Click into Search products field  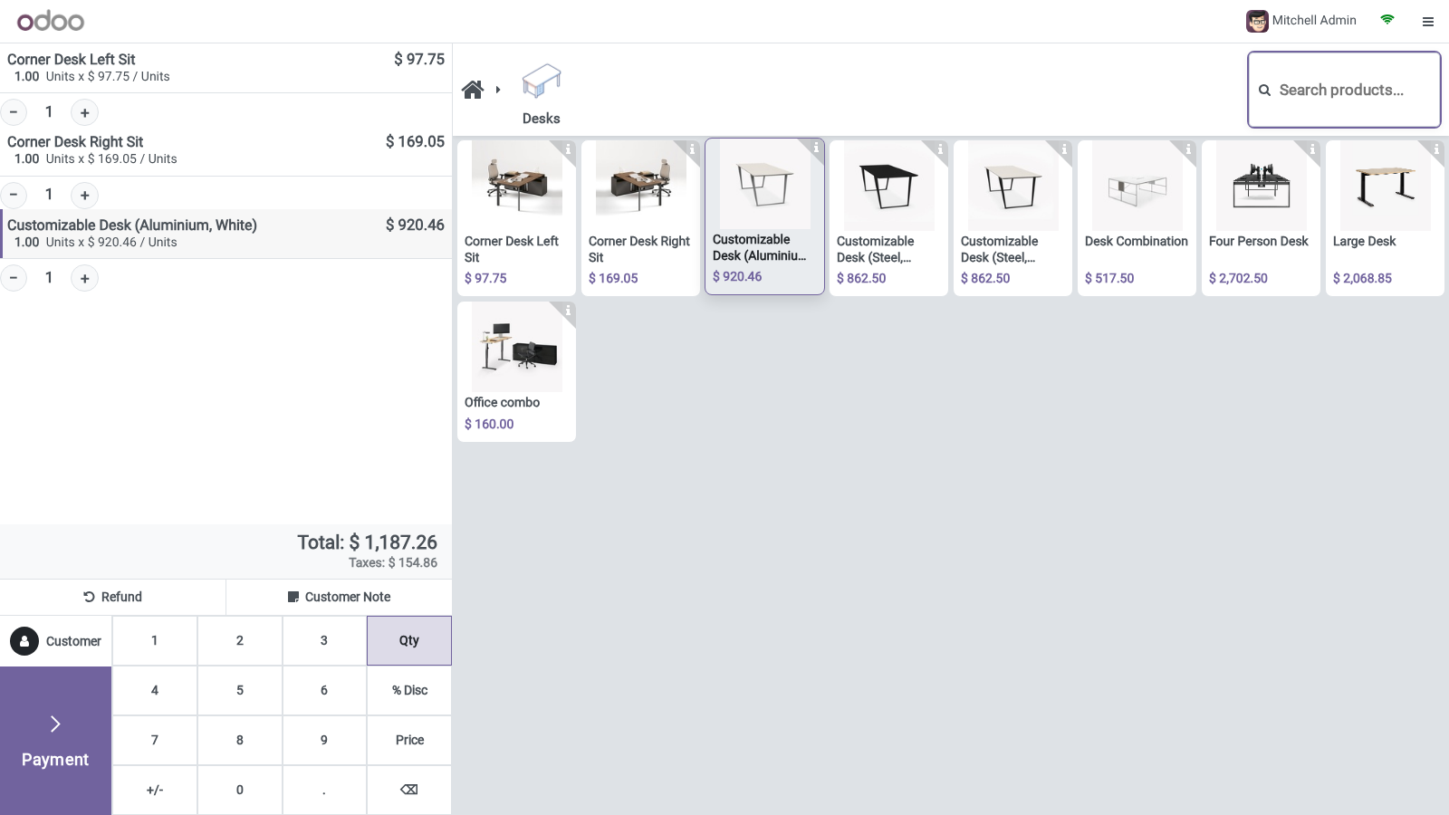[x=1344, y=90]
